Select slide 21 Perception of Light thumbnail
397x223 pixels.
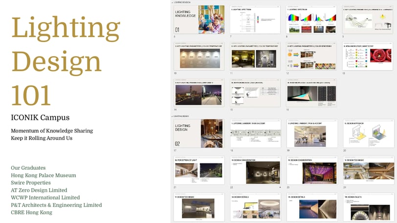[x=199, y=170]
